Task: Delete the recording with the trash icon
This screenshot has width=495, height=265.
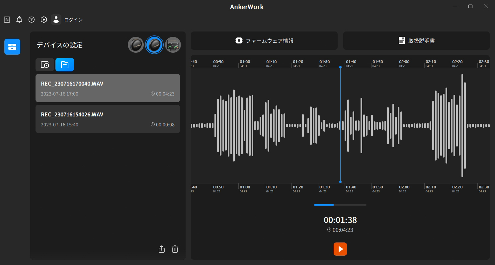Action: point(175,249)
